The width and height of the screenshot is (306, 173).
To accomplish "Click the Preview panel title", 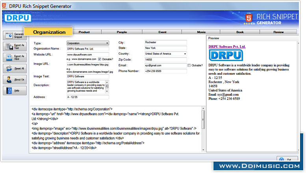I will coord(213,38).
